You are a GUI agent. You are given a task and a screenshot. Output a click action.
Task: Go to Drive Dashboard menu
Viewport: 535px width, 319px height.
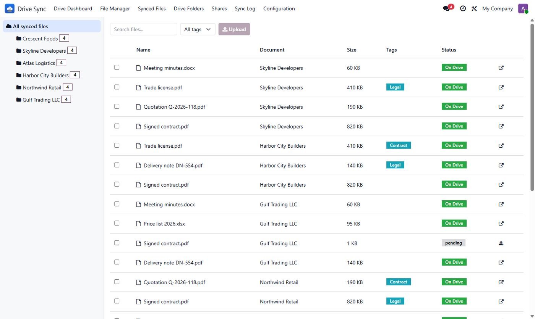[73, 8]
